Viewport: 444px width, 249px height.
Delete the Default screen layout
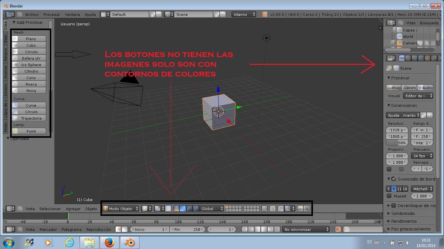click(x=159, y=14)
